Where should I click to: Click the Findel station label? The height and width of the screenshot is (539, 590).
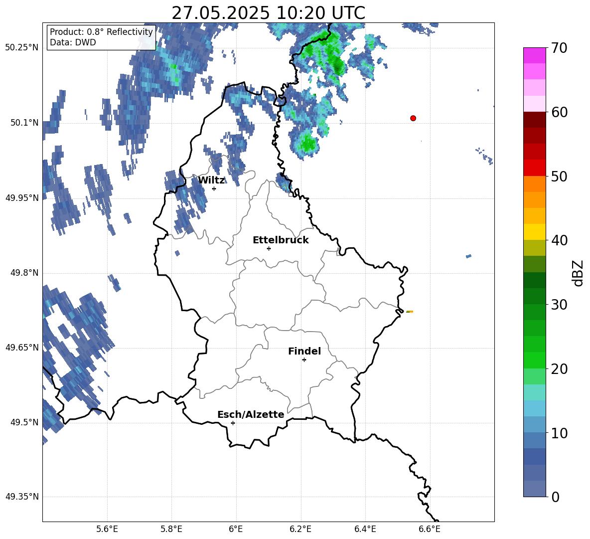tap(304, 351)
